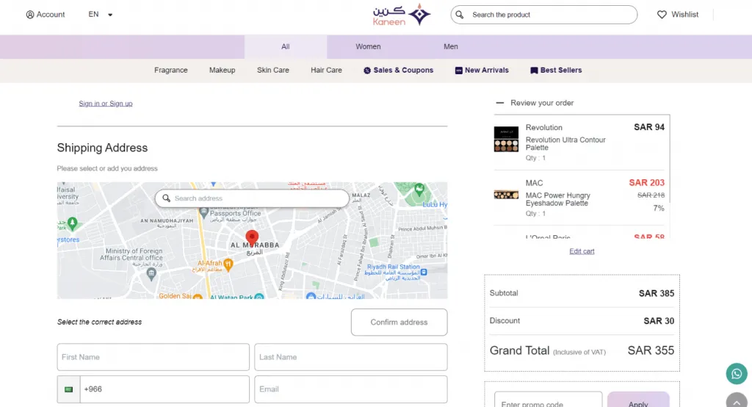Click the New Arrivals icon
Image resolution: width=752 pixels, height=407 pixels.
pyautogui.click(x=458, y=71)
